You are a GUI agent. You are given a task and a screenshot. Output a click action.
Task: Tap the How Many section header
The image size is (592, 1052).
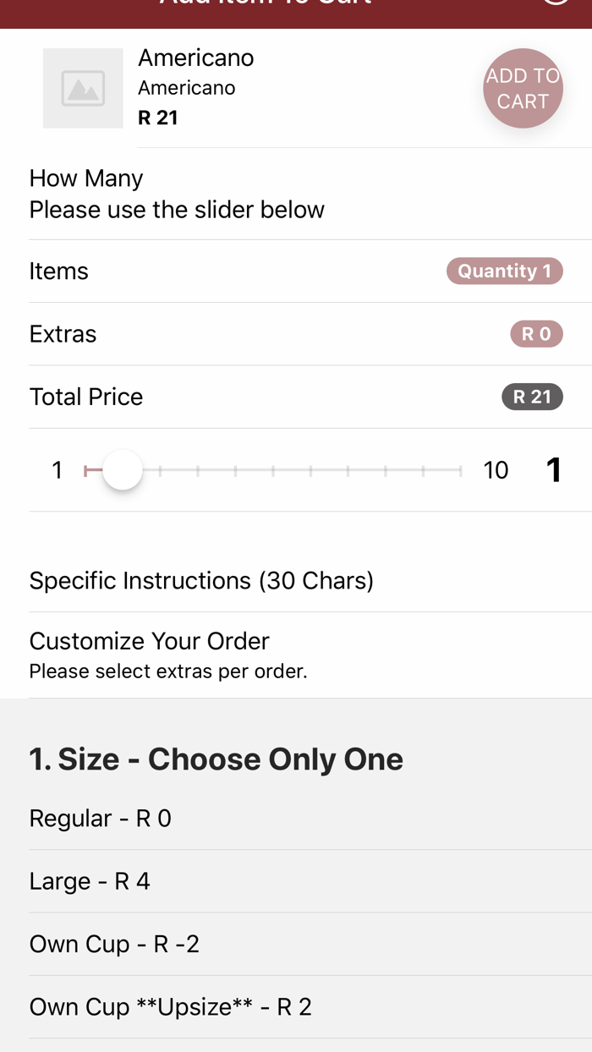(86, 178)
